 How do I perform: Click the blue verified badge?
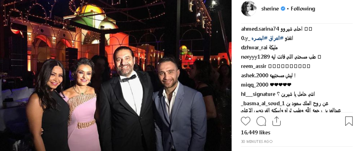click(x=283, y=9)
